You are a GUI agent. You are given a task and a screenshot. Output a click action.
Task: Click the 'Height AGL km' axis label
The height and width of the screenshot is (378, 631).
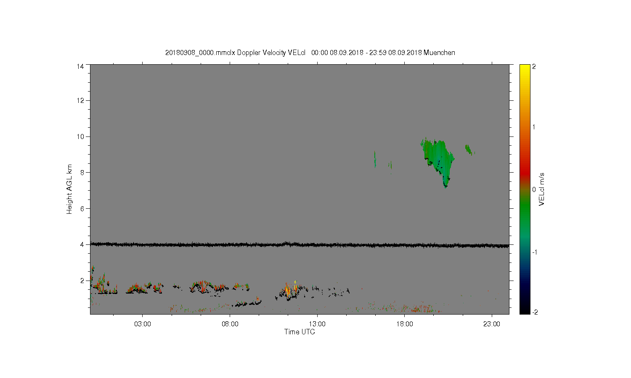coord(69,189)
